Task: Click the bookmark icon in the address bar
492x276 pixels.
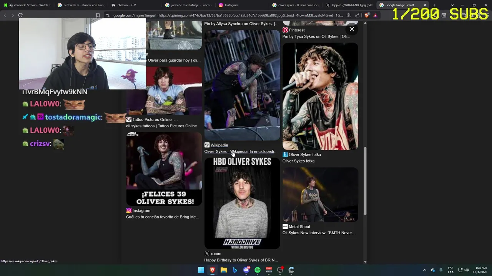Action: click(98, 15)
